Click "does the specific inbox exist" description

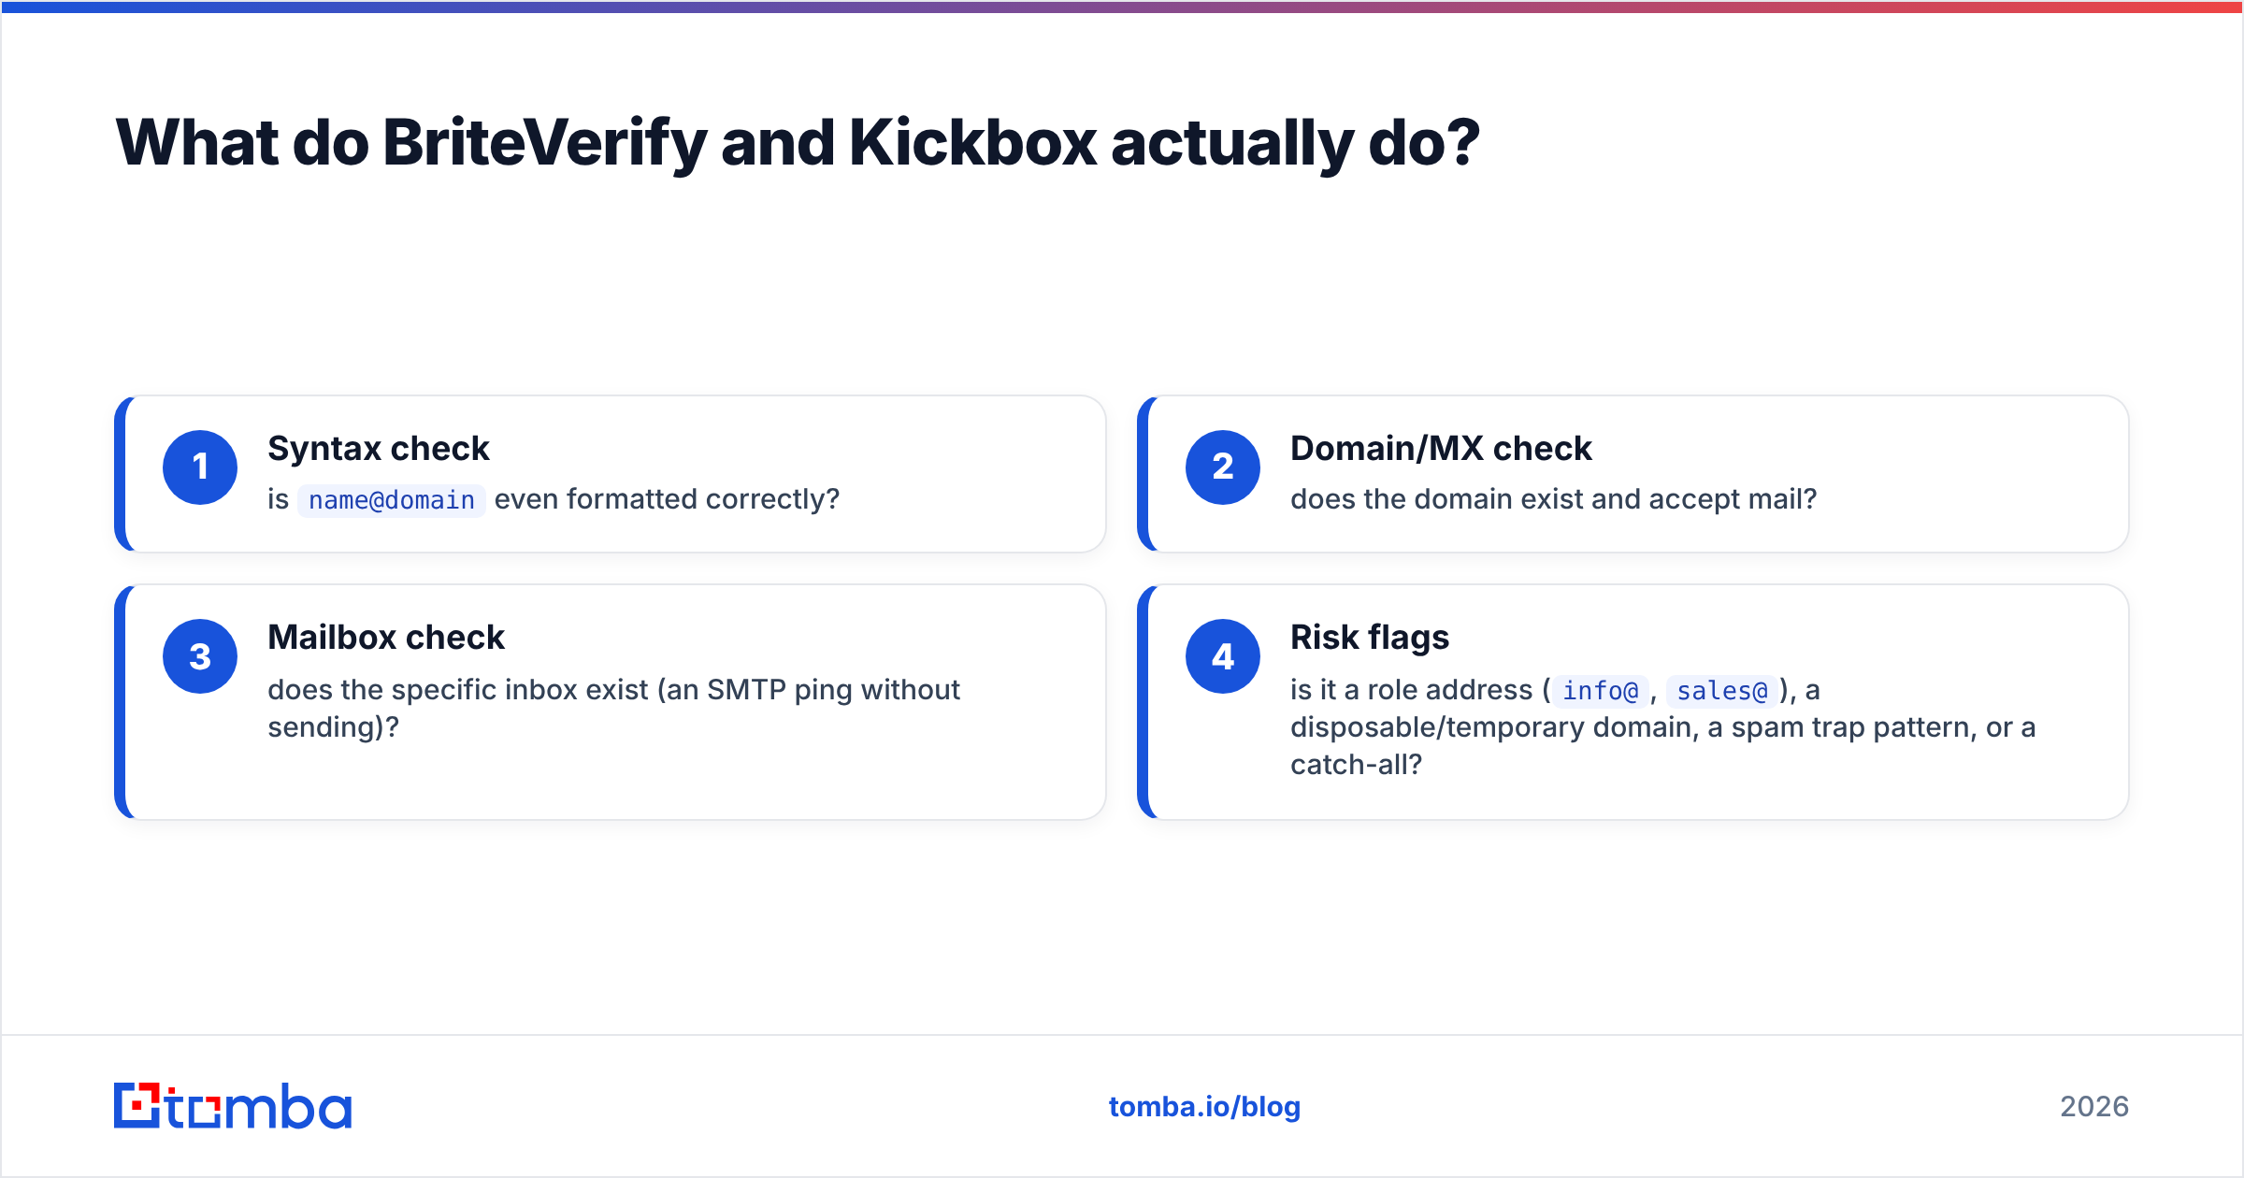click(x=613, y=709)
